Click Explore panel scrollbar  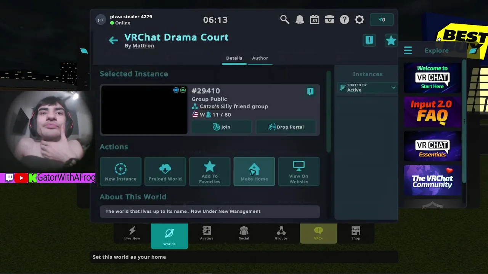(464, 121)
